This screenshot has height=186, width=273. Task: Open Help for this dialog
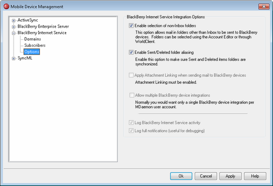[x=255, y=176]
